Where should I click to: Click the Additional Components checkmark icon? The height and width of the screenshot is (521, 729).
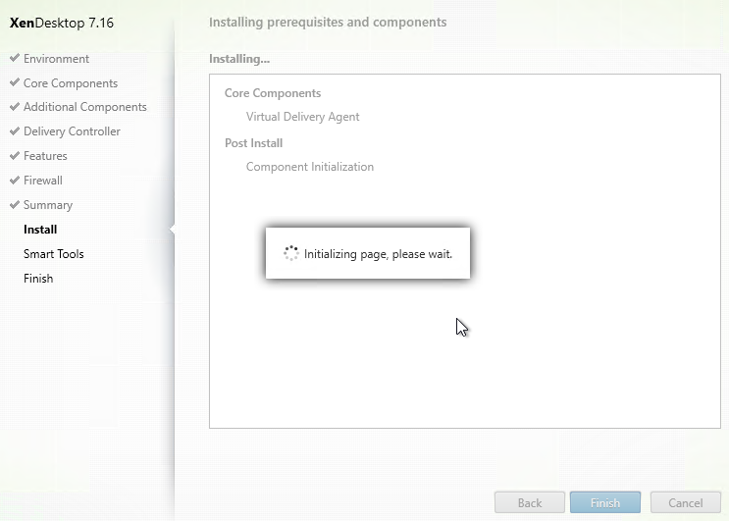[15, 106]
